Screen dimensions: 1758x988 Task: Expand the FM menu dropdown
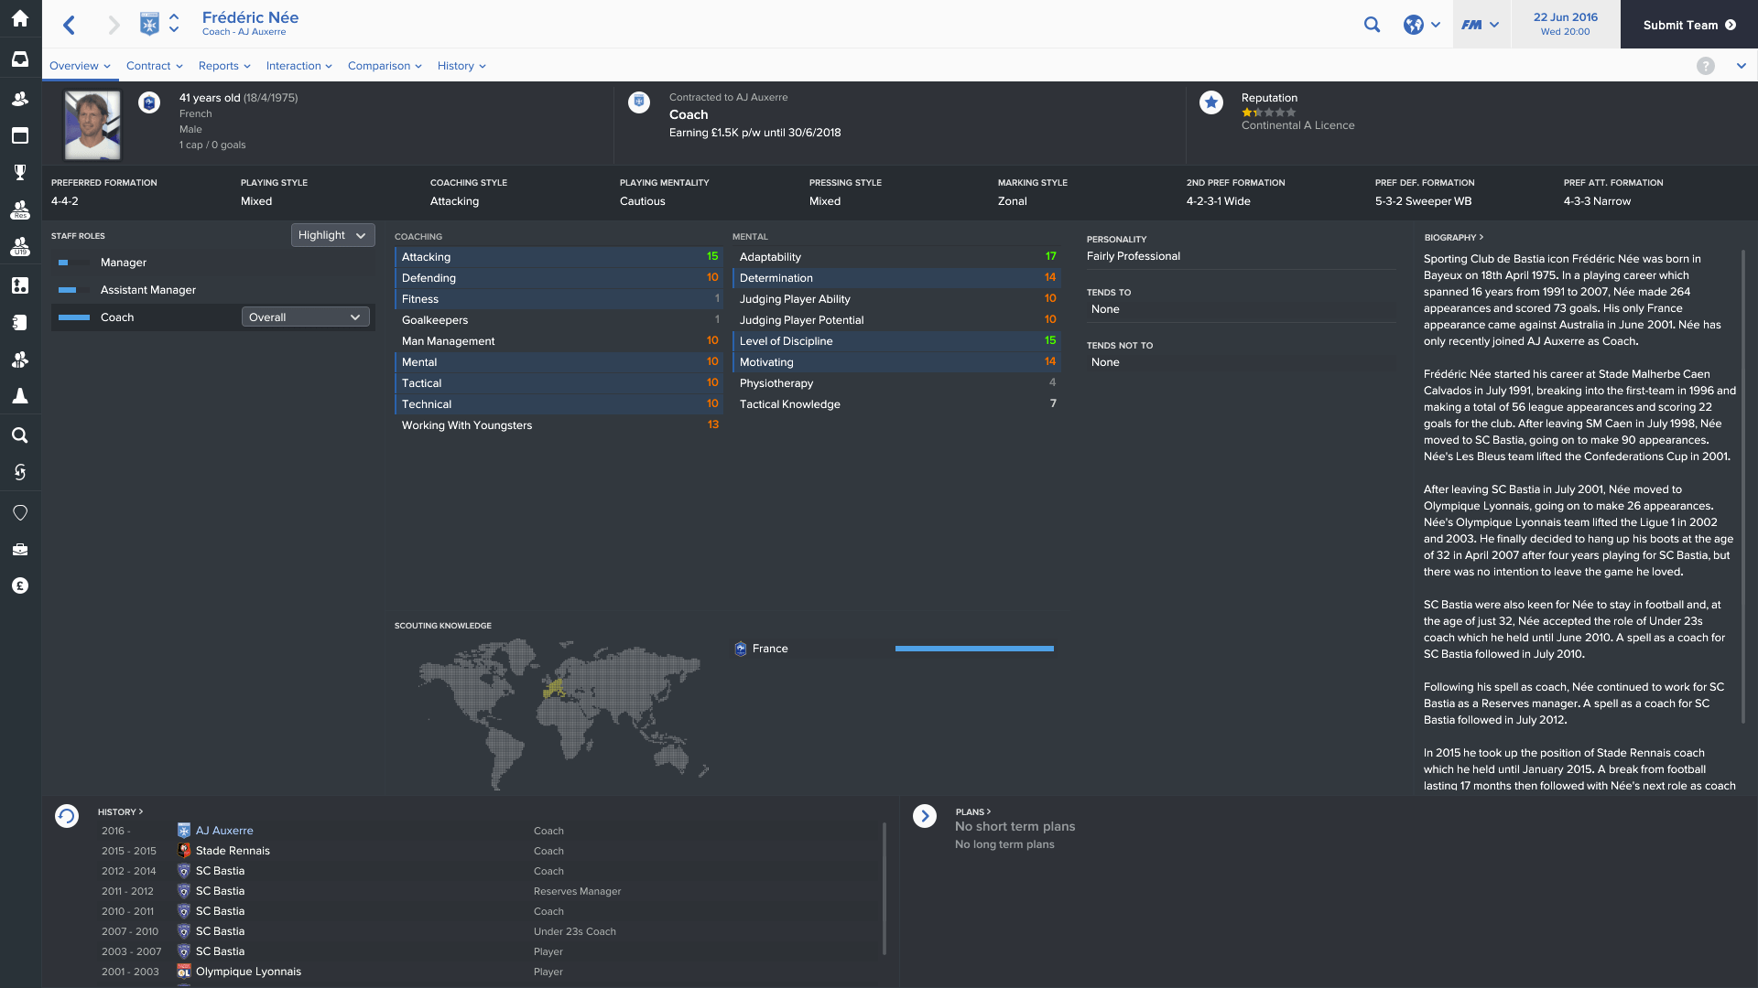click(x=1480, y=25)
